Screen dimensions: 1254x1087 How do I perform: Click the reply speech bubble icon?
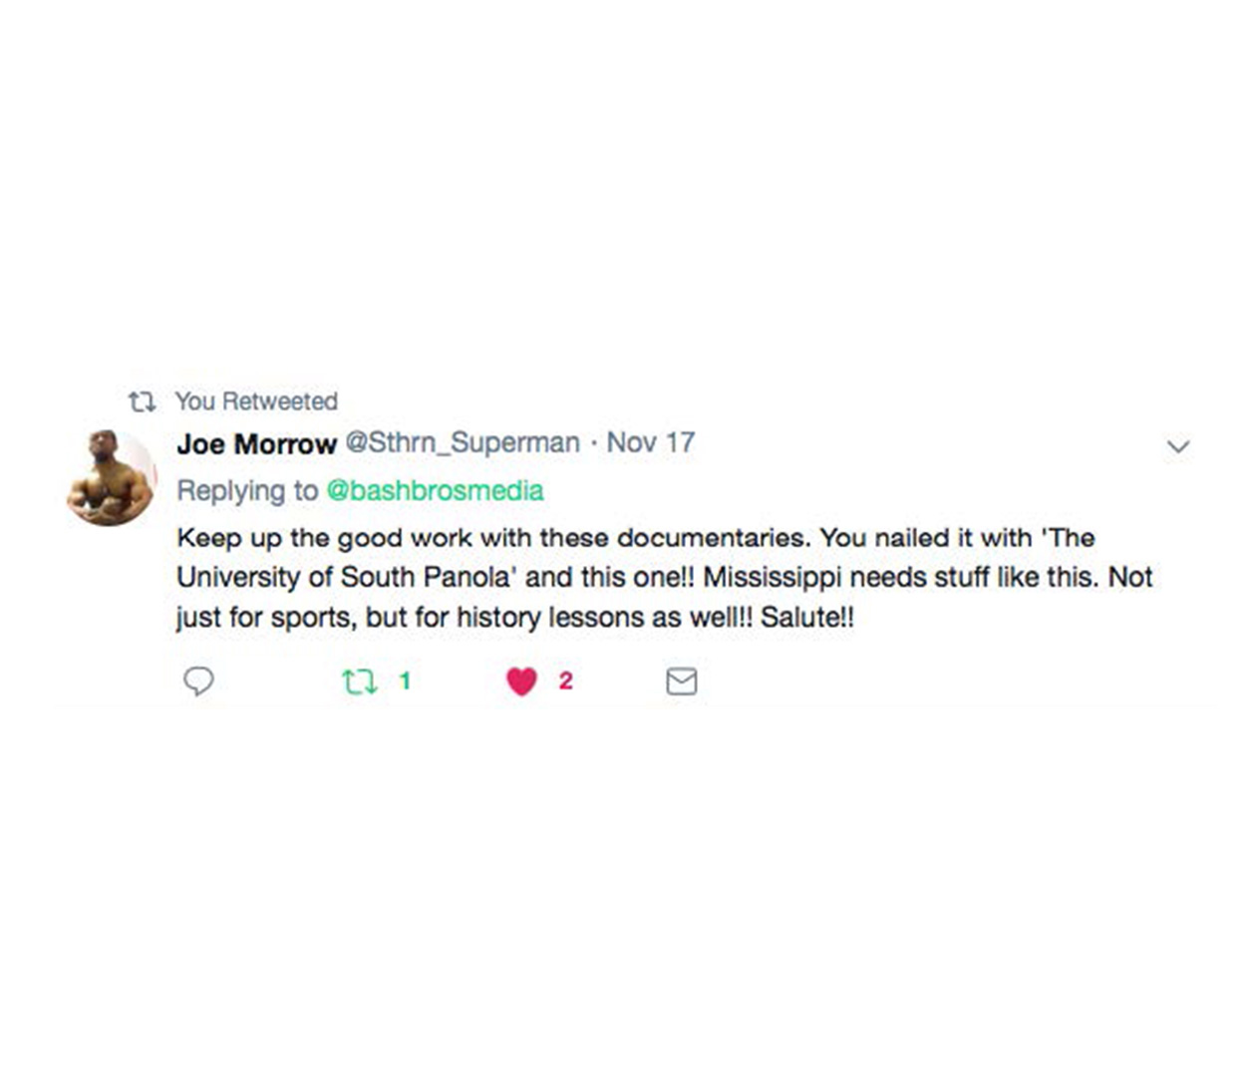[198, 681]
